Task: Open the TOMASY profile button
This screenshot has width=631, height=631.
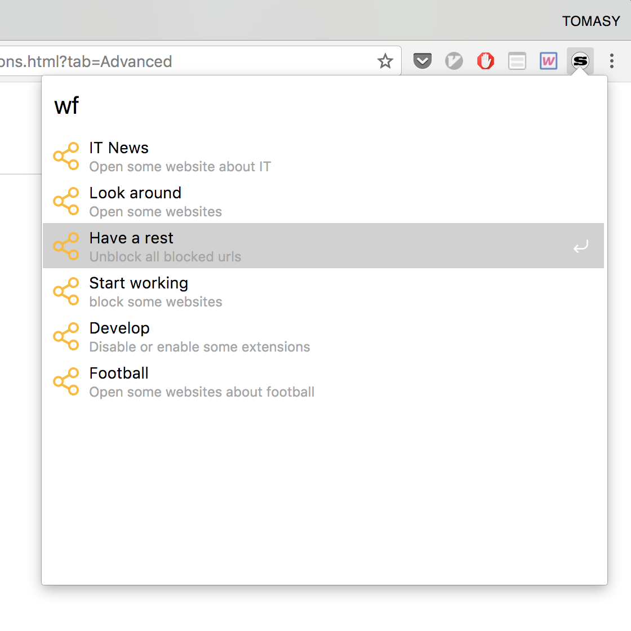Action: pos(591,21)
